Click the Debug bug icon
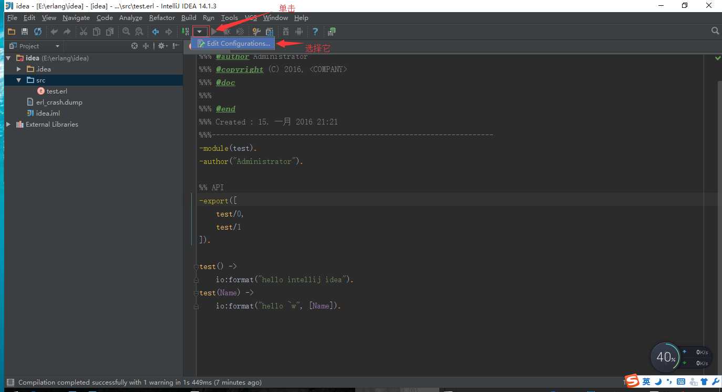This screenshot has width=722, height=392. pos(226,32)
